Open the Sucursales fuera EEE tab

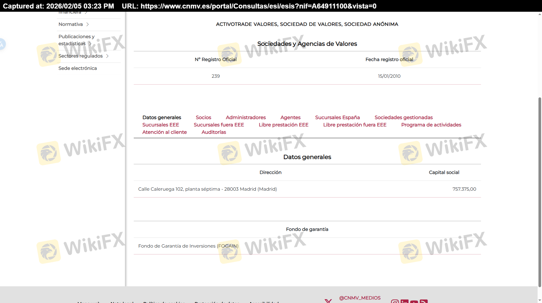point(219,125)
